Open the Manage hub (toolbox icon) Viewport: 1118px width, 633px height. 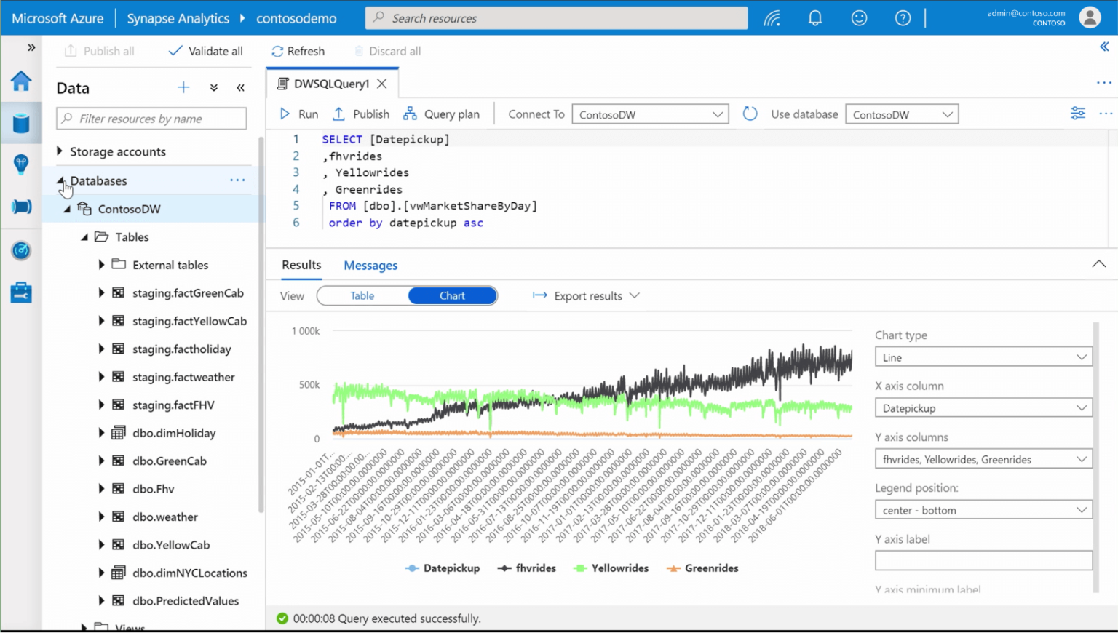pos(21,292)
